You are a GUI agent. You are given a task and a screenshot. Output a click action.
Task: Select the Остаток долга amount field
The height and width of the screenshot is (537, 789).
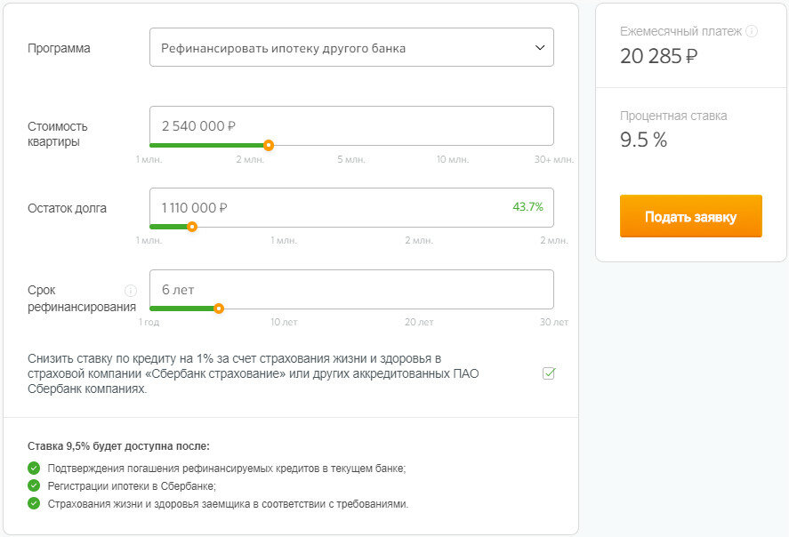click(351, 208)
